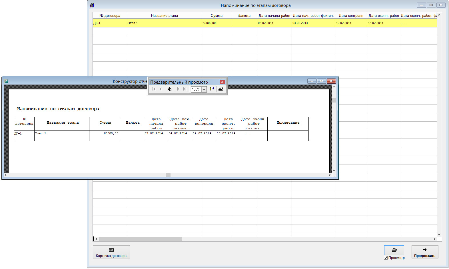
Task: Minimize the Напоминание по этапам договора window
Action: pyautogui.click(x=421, y=5)
